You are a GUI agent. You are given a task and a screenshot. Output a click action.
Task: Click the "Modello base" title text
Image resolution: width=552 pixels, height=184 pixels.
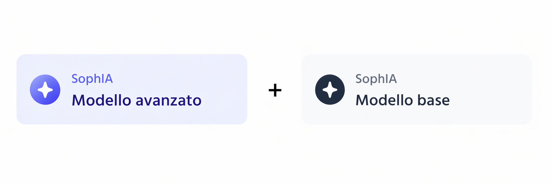402,100
